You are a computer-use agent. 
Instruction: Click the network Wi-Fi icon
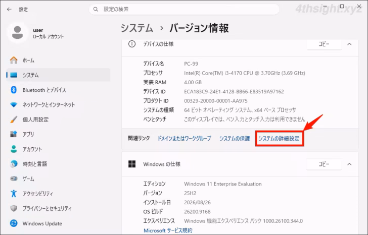[14, 104]
